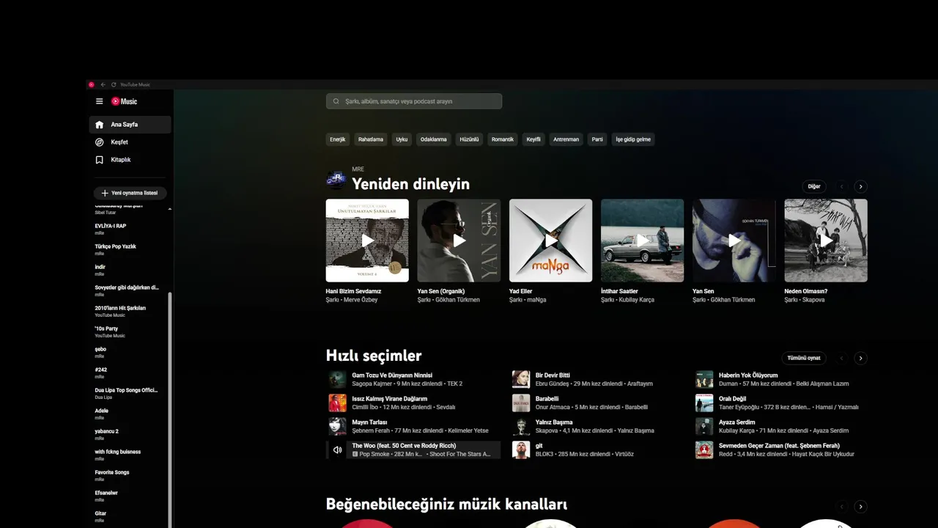Click the Bir Devir Bitti thumbnail
Screen dimensions: 938x528
pos(521,379)
